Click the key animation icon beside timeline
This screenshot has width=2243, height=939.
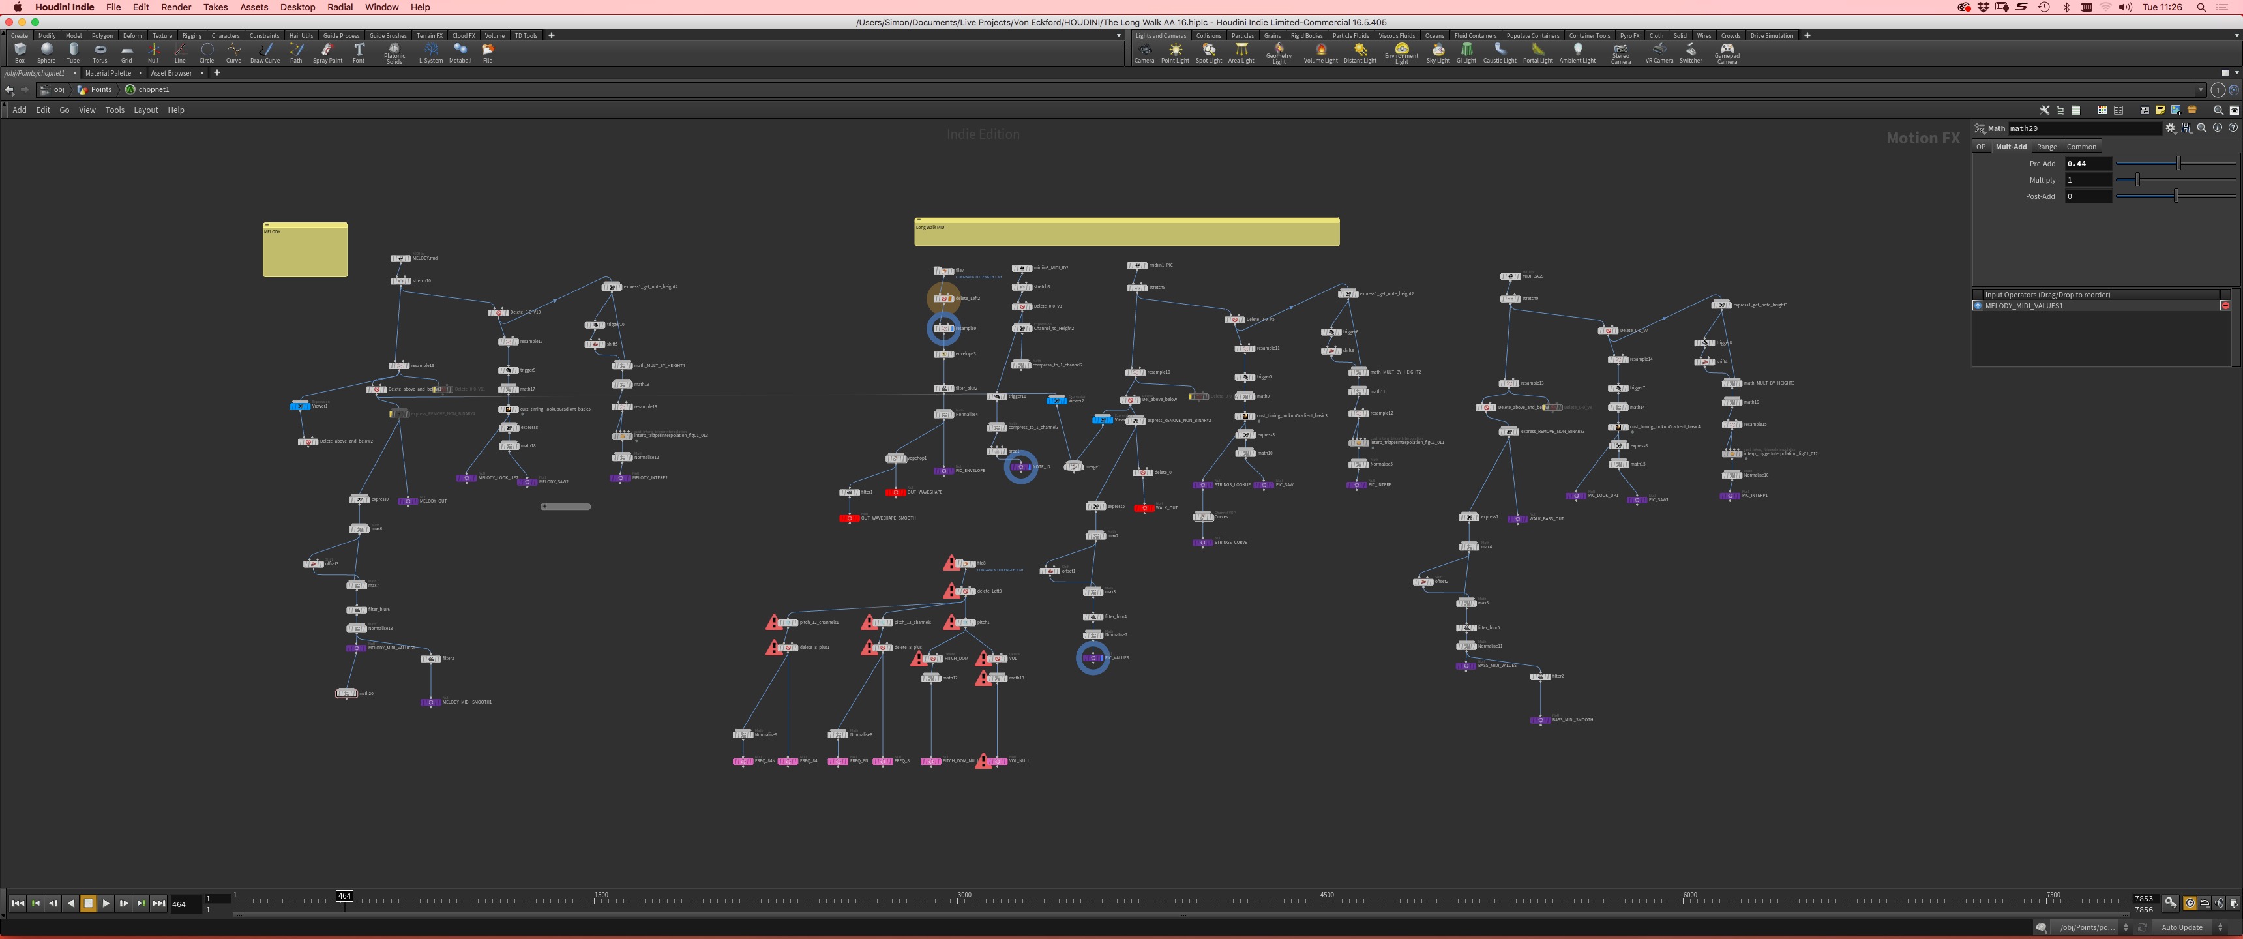coord(2171,903)
